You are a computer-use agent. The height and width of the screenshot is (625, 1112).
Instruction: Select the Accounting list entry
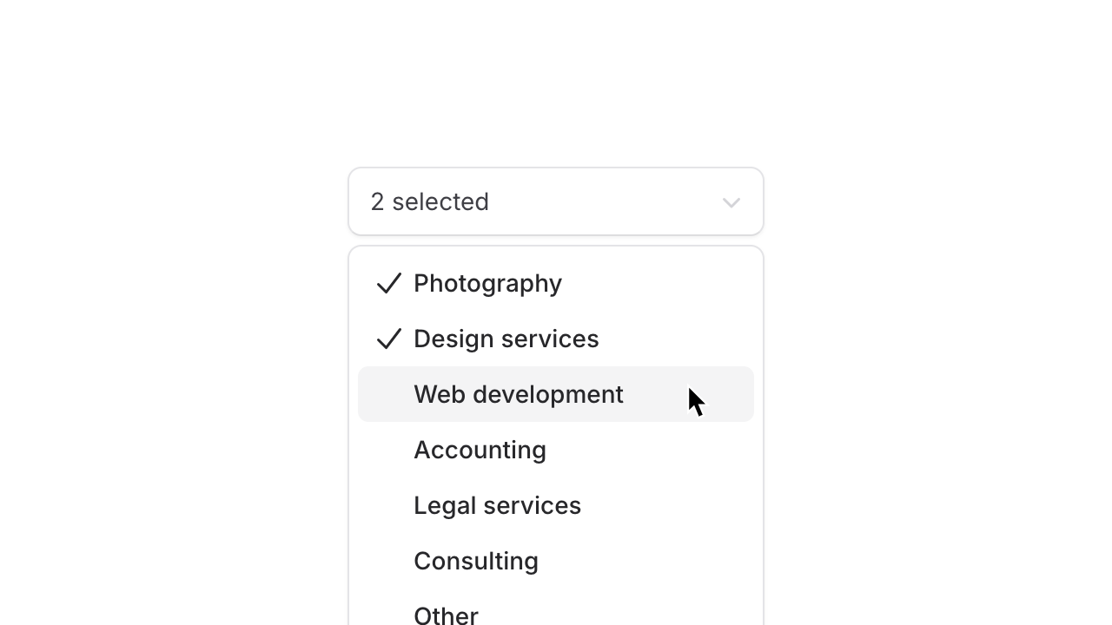[x=480, y=450]
